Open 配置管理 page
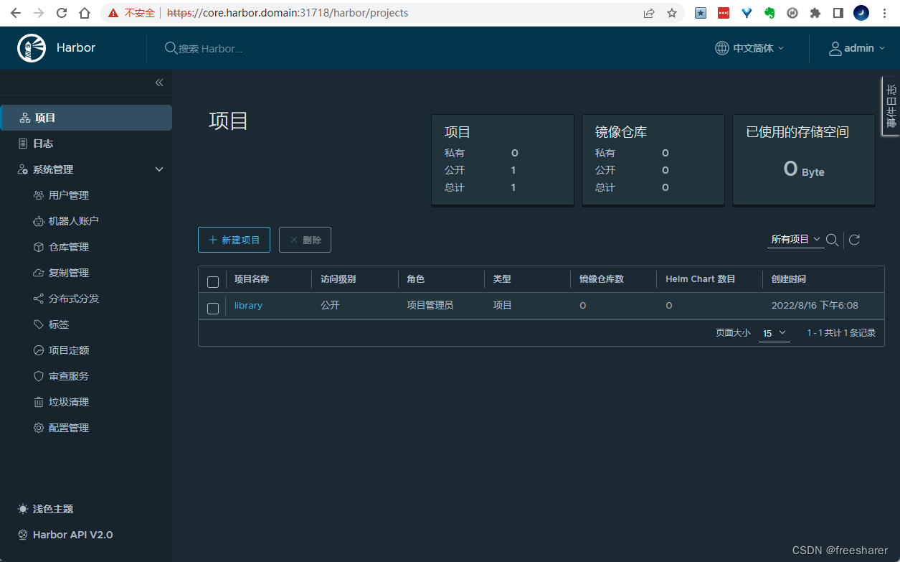This screenshot has width=900, height=562. 69,428
